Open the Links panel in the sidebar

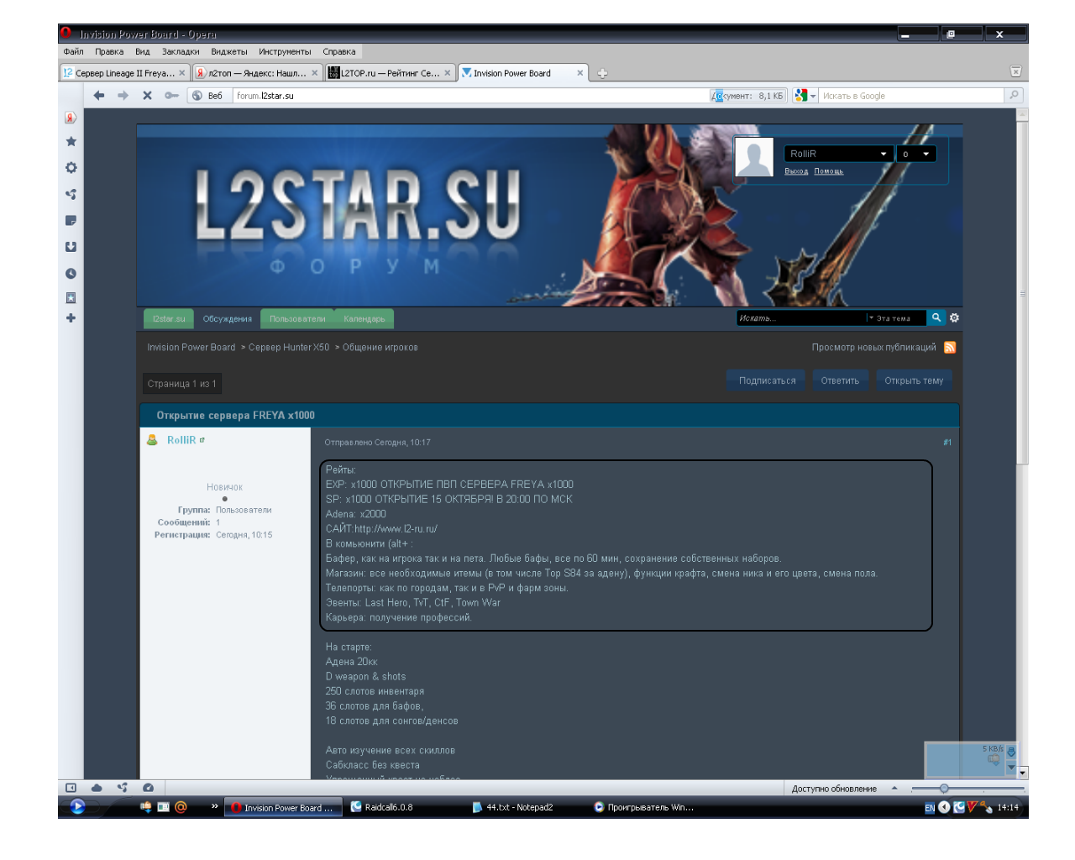coord(71,298)
